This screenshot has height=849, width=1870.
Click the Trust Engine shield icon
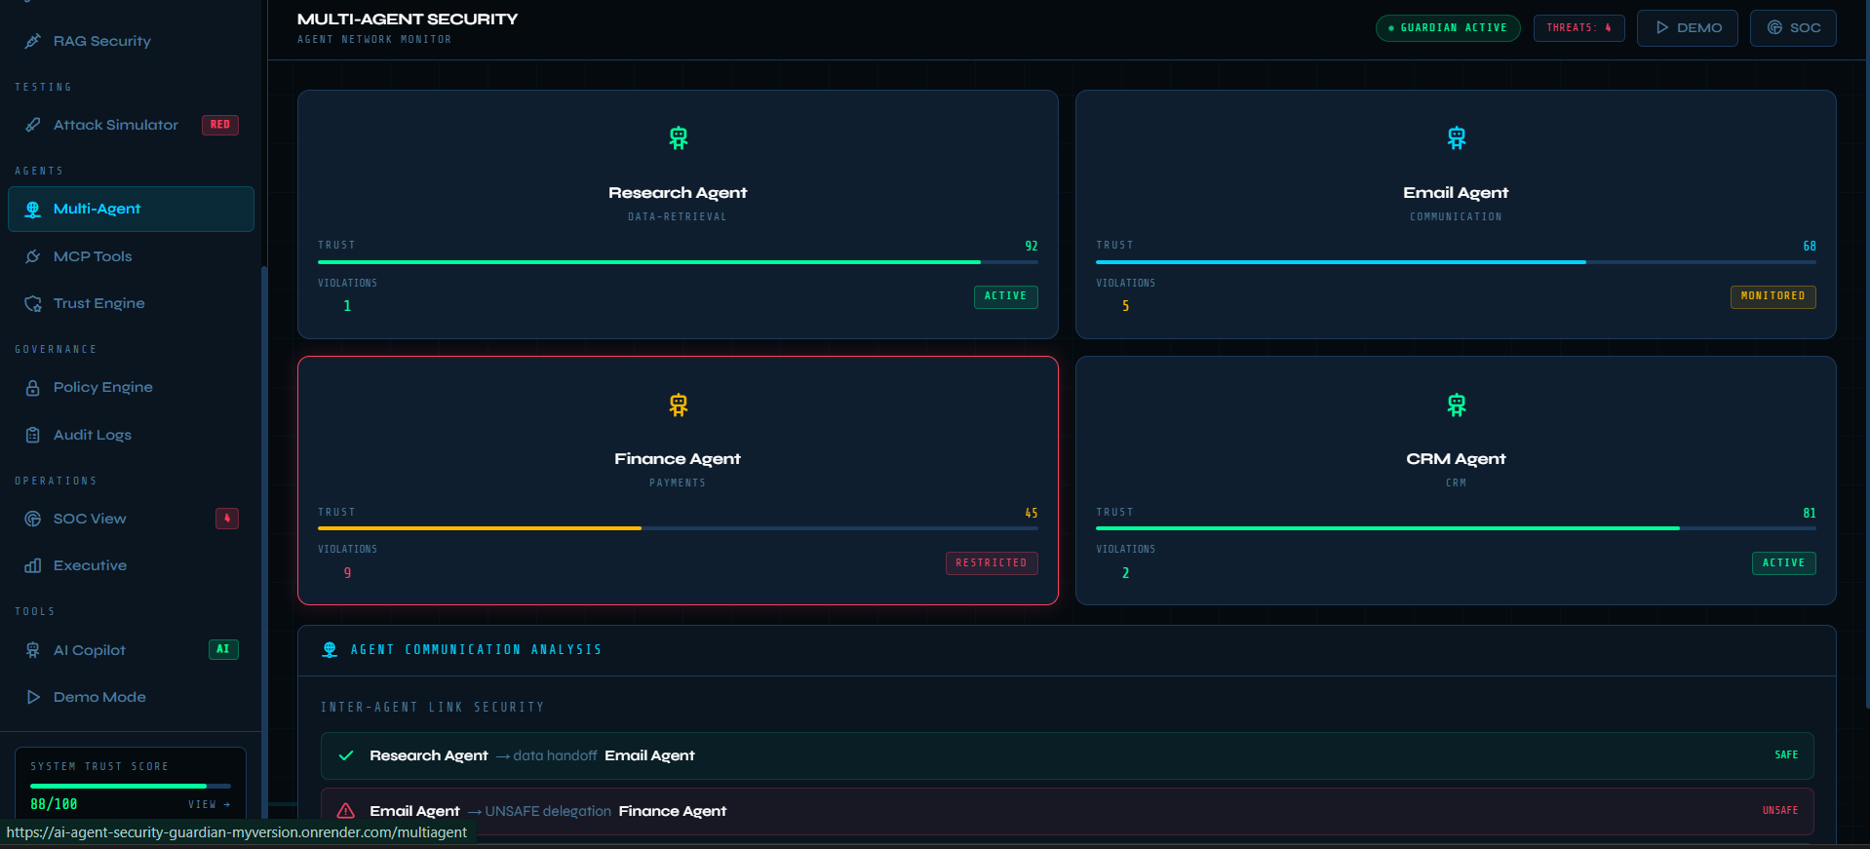tap(33, 303)
